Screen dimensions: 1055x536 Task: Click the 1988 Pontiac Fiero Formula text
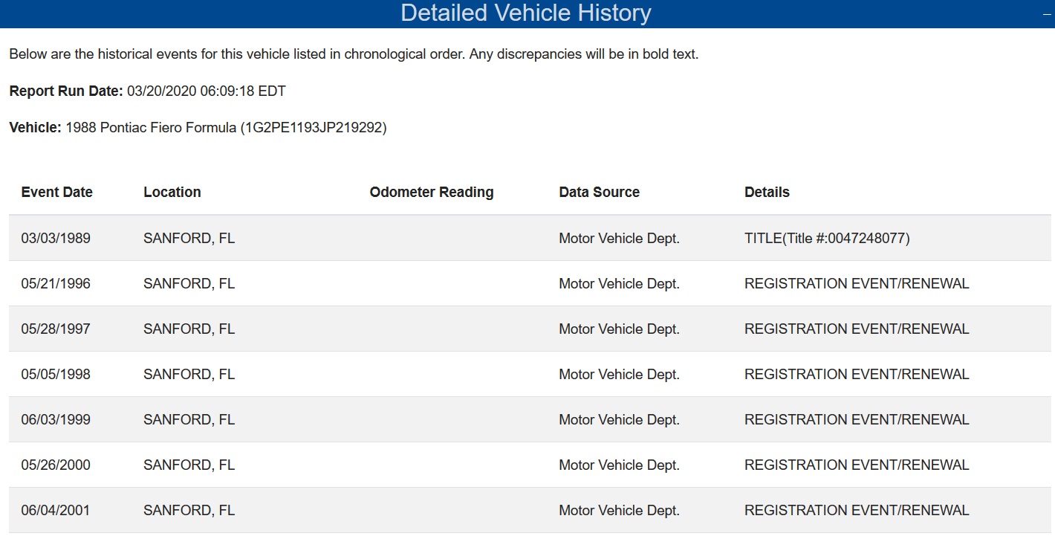pos(150,128)
